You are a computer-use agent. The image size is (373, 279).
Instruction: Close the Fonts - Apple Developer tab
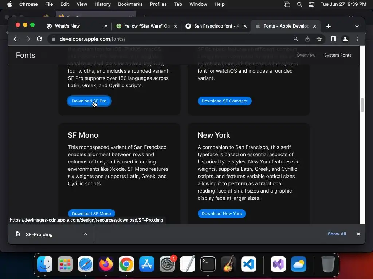click(x=315, y=26)
